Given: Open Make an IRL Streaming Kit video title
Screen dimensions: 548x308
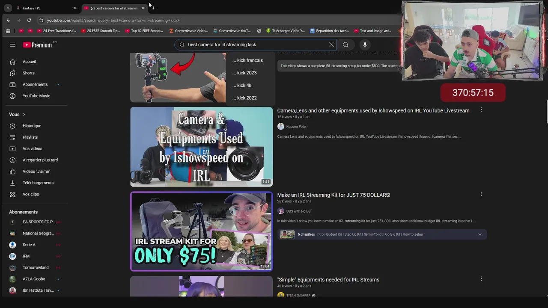Looking at the screenshot, I should coord(334,195).
